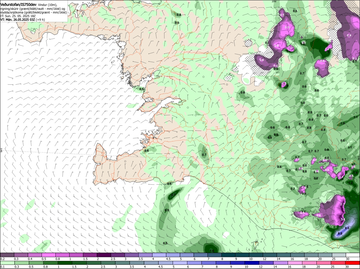Click the 0.2 label on snow scale
The width and height of the screenshot is (360, 269).
tap(3, 259)
